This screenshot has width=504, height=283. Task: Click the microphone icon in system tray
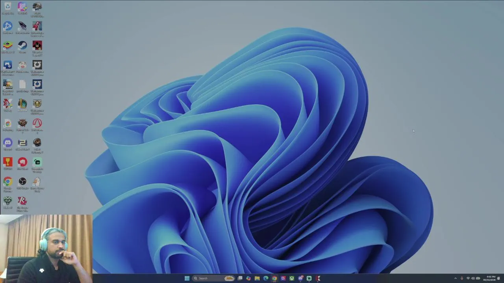[462, 278]
